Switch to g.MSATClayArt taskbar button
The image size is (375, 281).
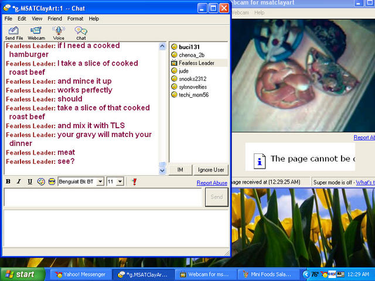[143, 275]
